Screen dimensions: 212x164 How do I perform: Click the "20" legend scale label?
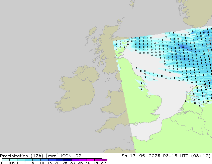pyautogui.click(x=57, y=163)
